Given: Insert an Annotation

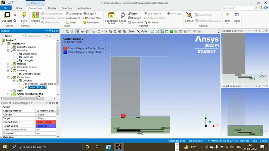Looking at the screenshot, I should coord(91,22).
